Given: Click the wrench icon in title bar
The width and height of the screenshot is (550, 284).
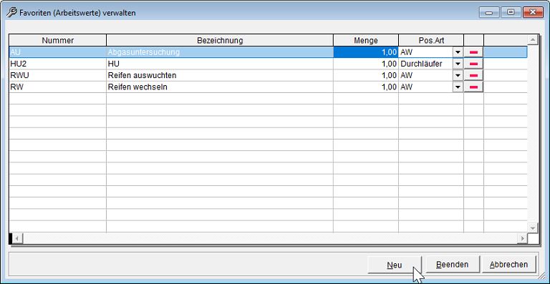Looking at the screenshot, I should 11,13.
